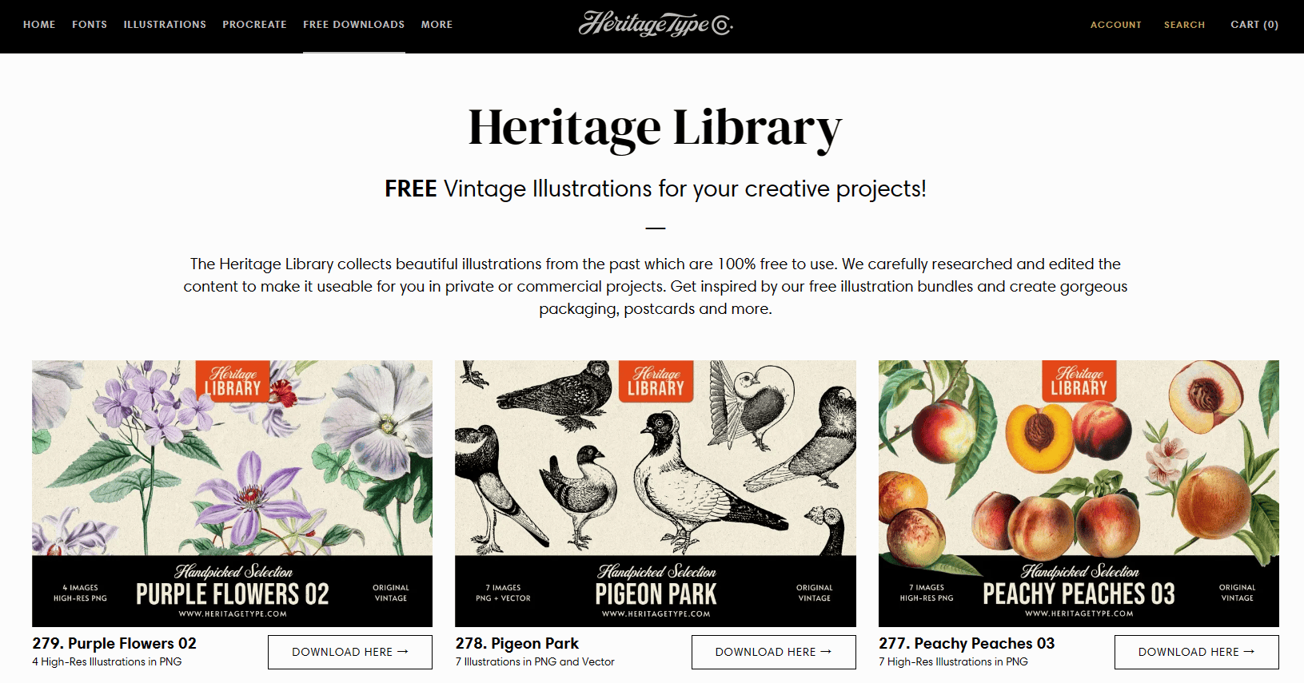The image size is (1304, 683).
Task: Open the Free Downloads tab
Action: click(354, 25)
